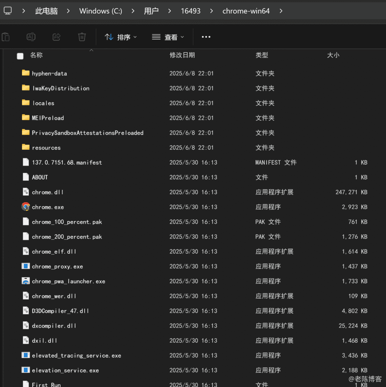Expand chevron after 此电脑 breadcrumb
386x387 pixels.
click(68, 11)
